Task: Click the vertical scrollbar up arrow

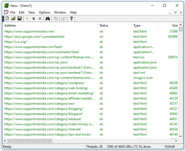Action: 180,25
